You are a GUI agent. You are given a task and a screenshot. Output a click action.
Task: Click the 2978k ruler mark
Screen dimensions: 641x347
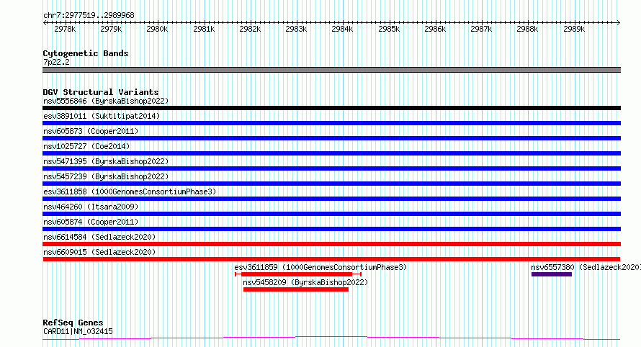tap(65, 29)
